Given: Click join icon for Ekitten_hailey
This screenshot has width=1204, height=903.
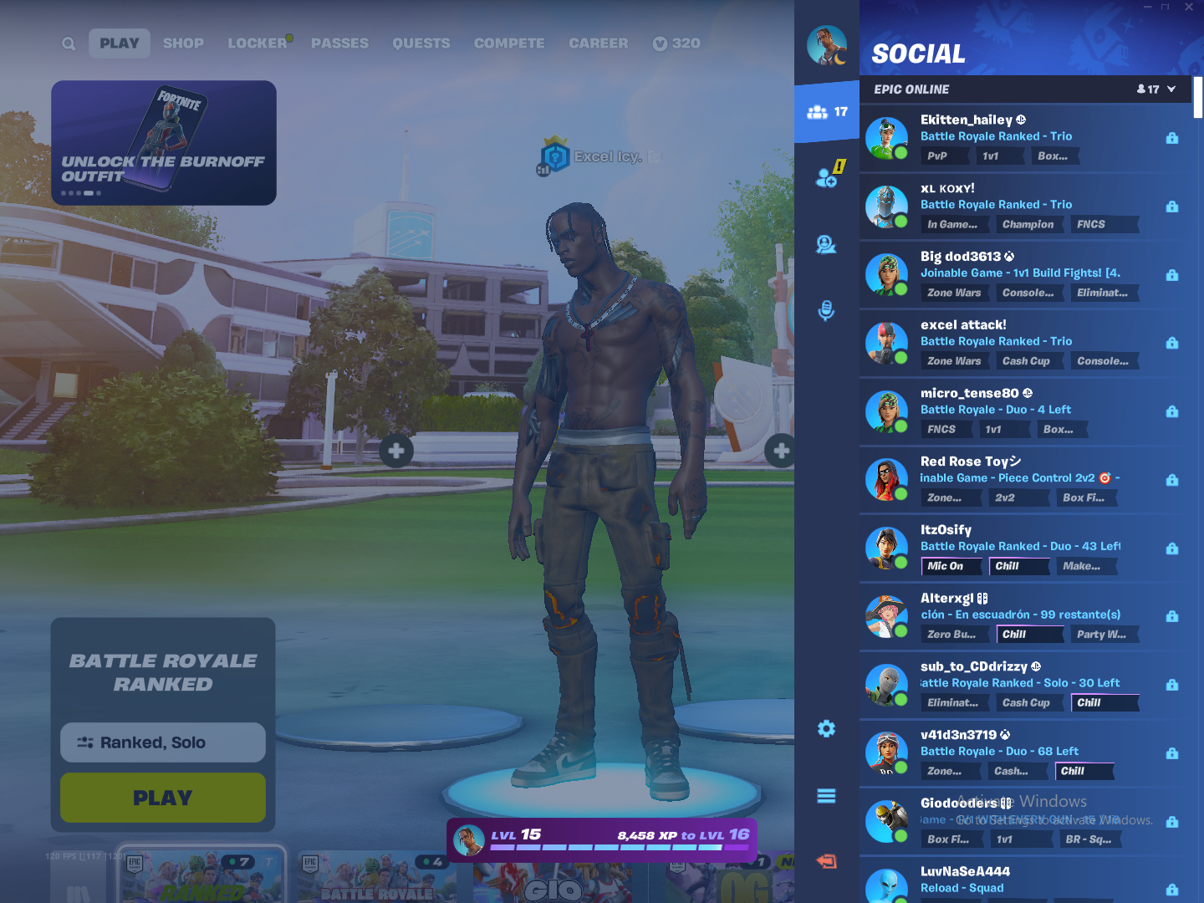Looking at the screenshot, I should tap(1172, 138).
